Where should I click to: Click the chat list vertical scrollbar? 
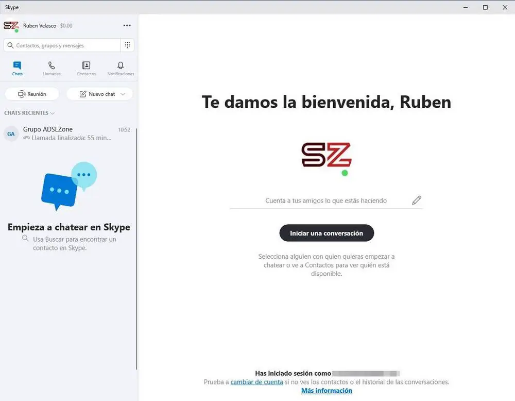click(136, 249)
